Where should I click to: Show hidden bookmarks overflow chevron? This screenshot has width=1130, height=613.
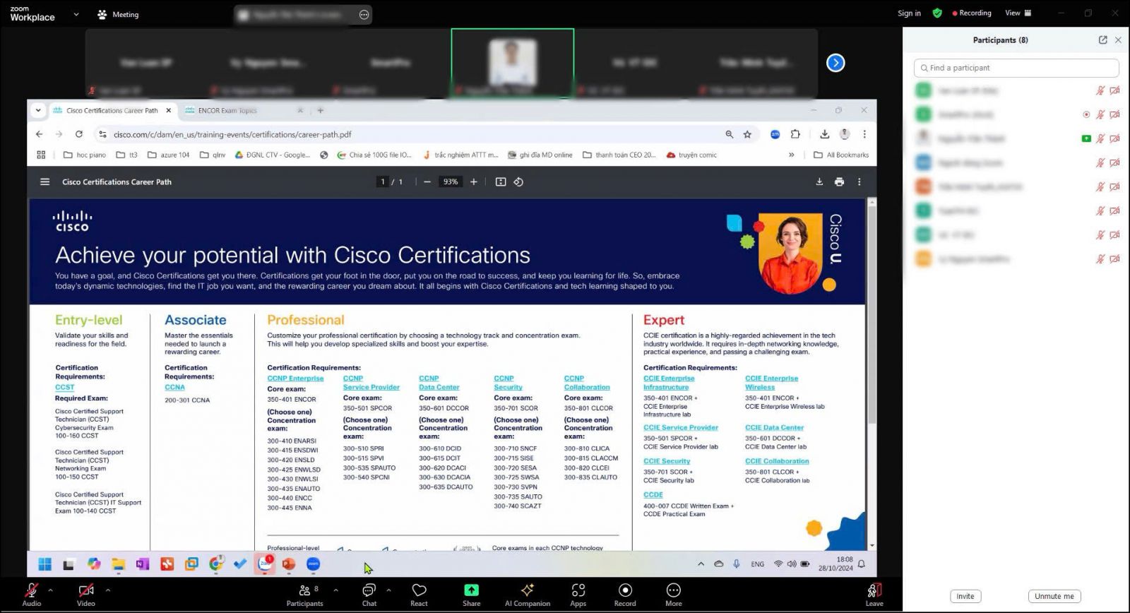coord(791,155)
